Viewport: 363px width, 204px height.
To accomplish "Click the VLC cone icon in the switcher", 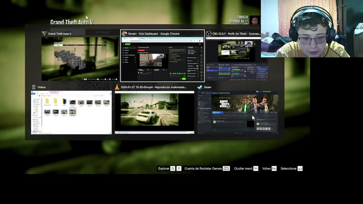I will pyautogui.click(x=117, y=87).
